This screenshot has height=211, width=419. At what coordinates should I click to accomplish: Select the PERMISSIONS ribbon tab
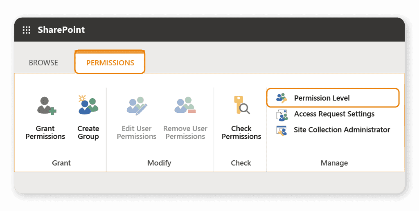[110, 63]
